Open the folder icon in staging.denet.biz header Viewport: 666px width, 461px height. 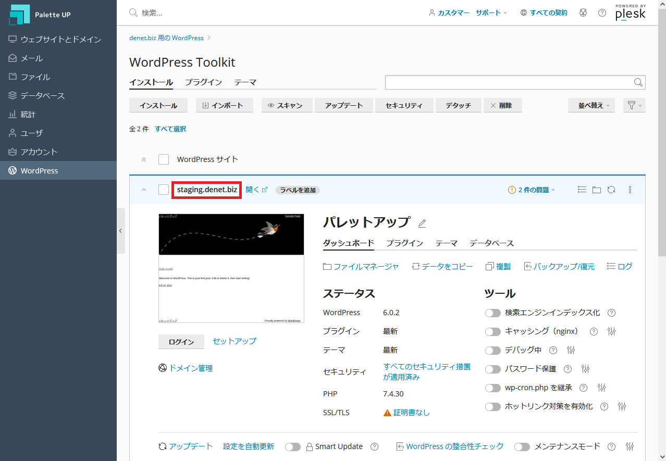click(x=597, y=190)
